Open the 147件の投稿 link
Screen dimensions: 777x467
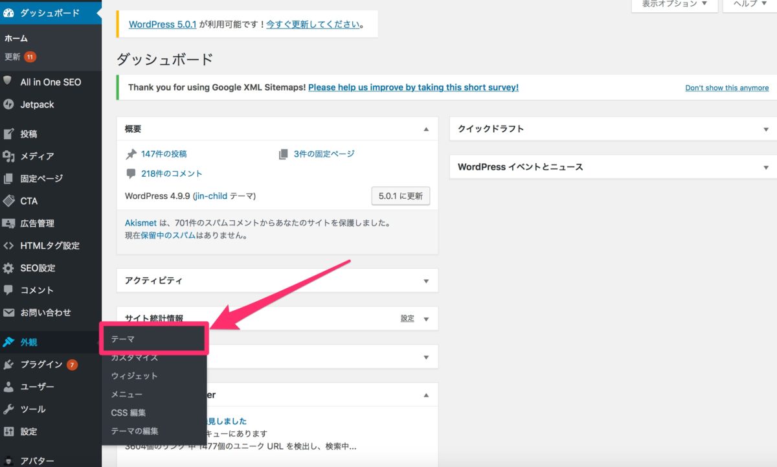(164, 154)
